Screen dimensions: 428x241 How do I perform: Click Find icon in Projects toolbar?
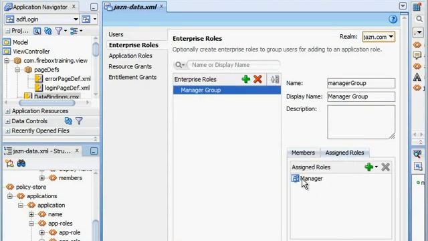[x=37, y=31]
